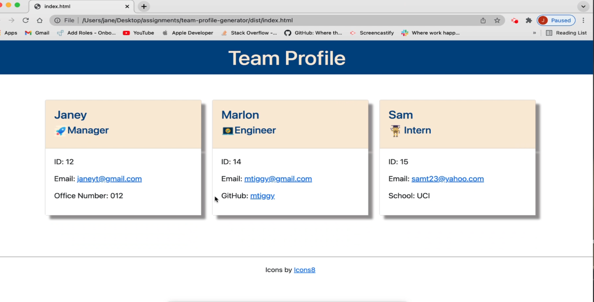
Task: Click the extensions puzzle piece icon
Action: [529, 20]
